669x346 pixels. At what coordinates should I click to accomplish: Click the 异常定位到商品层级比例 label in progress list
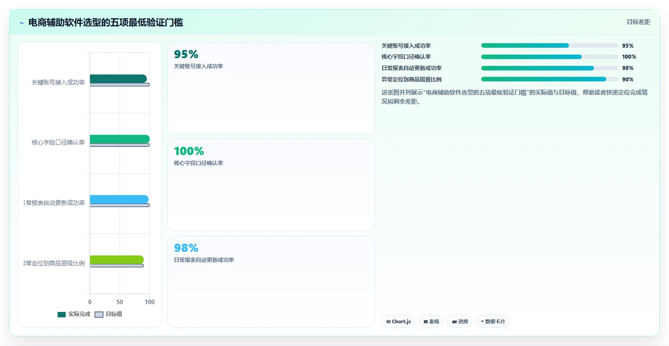412,80
